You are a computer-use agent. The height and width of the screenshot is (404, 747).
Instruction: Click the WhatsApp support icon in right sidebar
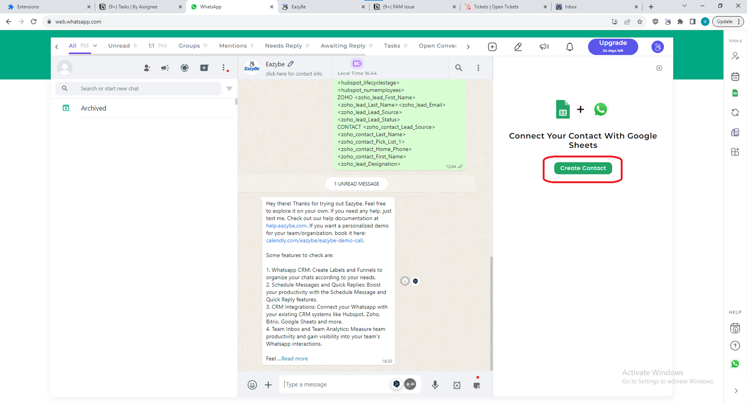[x=735, y=364]
